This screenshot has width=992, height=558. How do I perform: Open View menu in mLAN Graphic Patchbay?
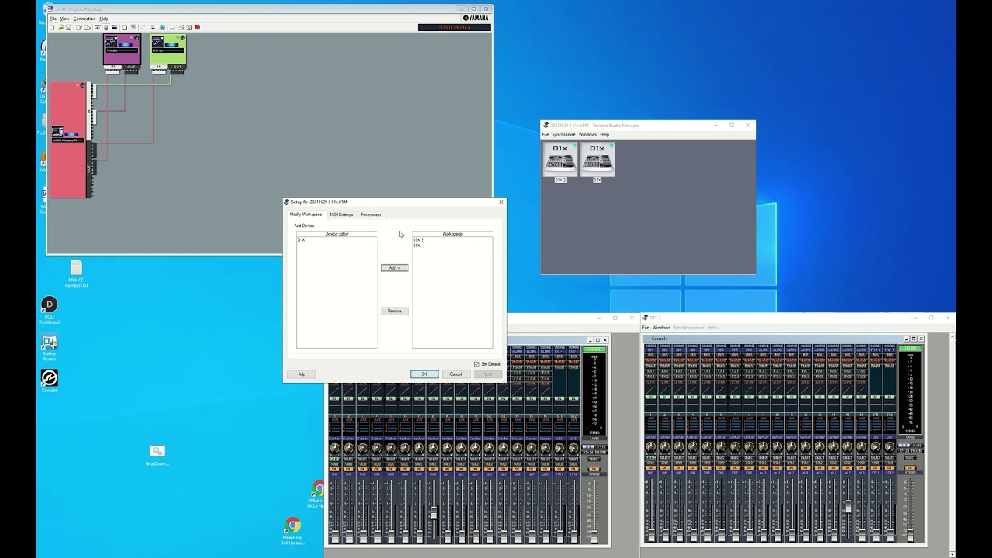65,19
